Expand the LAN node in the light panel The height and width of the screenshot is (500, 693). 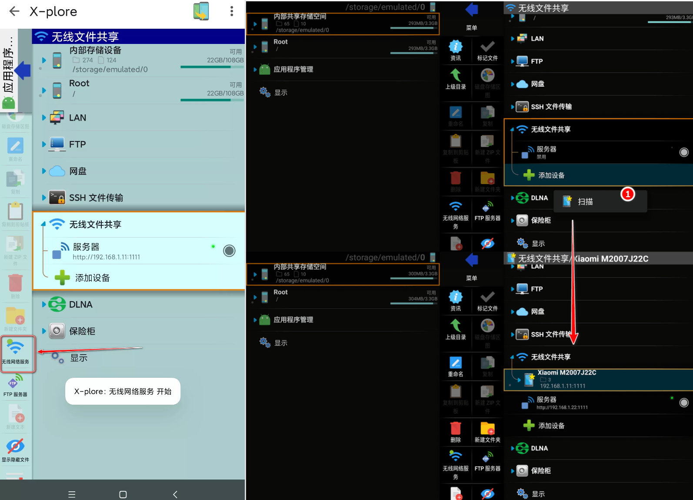(44, 117)
